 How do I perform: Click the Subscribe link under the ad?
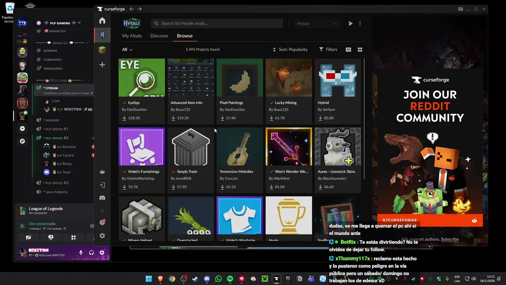point(450,239)
